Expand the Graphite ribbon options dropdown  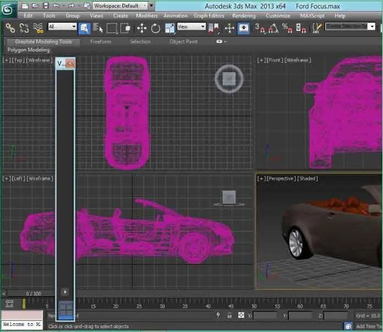coord(221,41)
